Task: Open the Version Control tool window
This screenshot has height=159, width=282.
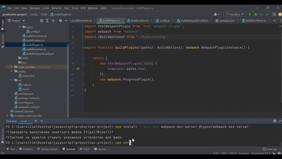Action: [48, 149]
